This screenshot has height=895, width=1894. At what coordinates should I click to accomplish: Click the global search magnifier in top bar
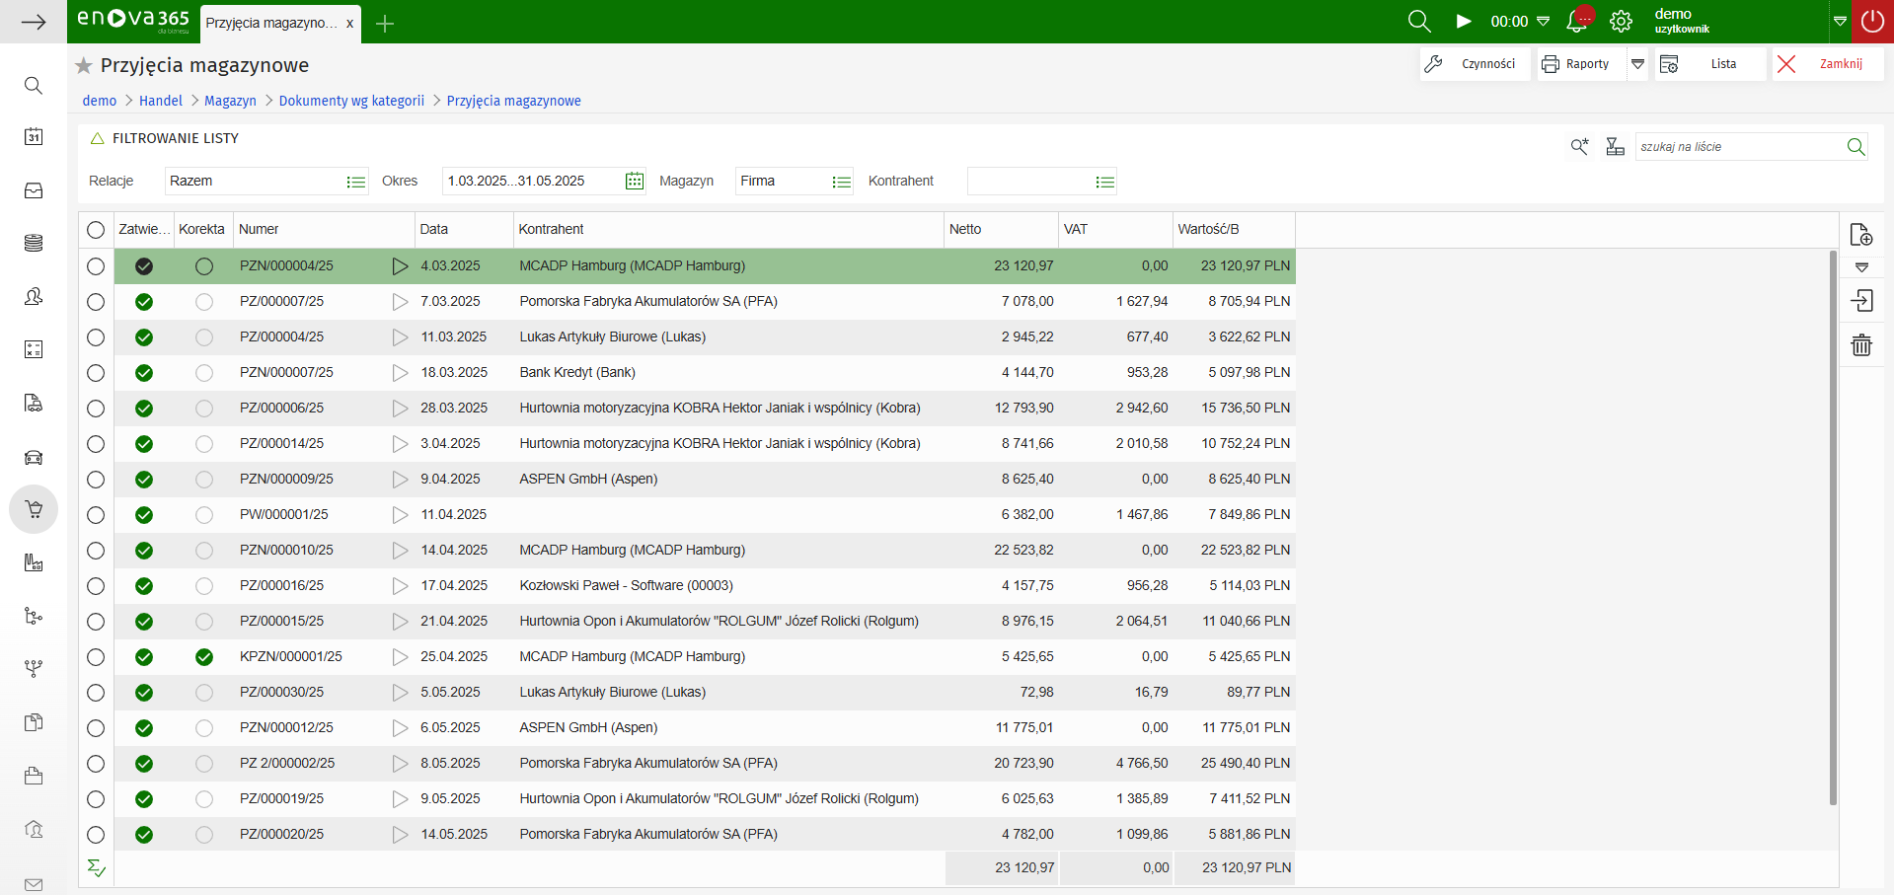[1419, 22]
